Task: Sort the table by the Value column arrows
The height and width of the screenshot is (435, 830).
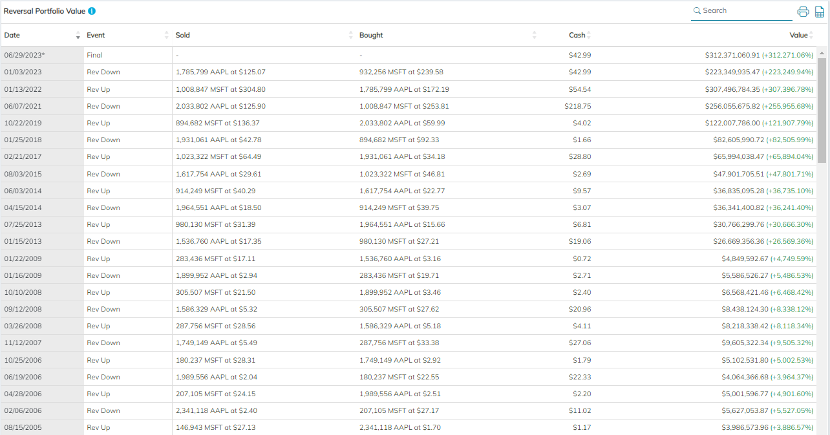Action: click(x=812, y=36)
